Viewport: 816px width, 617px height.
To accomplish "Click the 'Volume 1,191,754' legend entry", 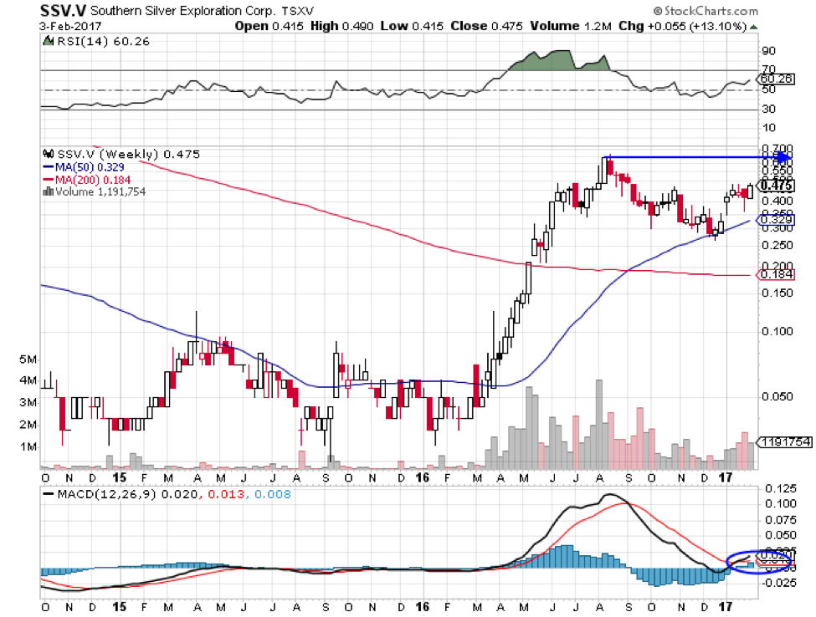I will (100, 191).
